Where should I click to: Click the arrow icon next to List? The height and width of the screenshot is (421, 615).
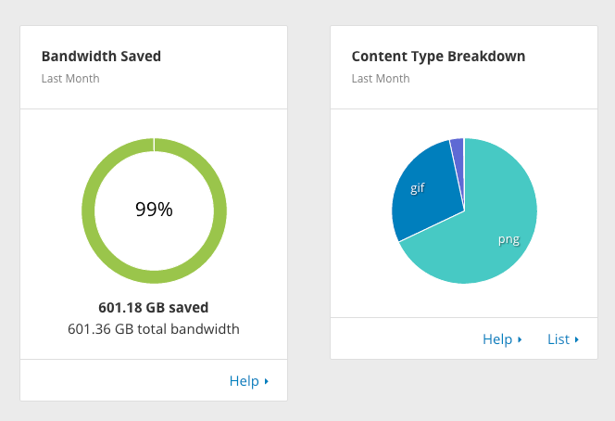(577, 340)
